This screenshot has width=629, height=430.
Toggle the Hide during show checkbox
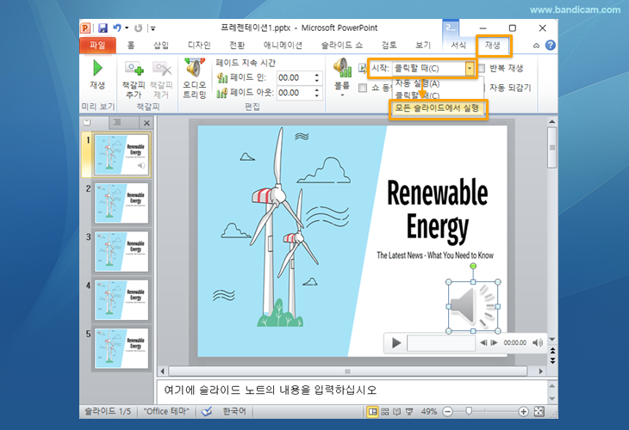click(x=363, y=88)
